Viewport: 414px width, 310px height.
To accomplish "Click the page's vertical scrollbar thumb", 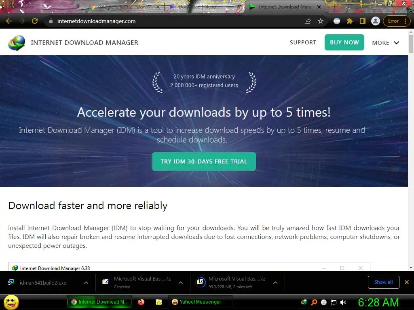I will pos(411,44).
